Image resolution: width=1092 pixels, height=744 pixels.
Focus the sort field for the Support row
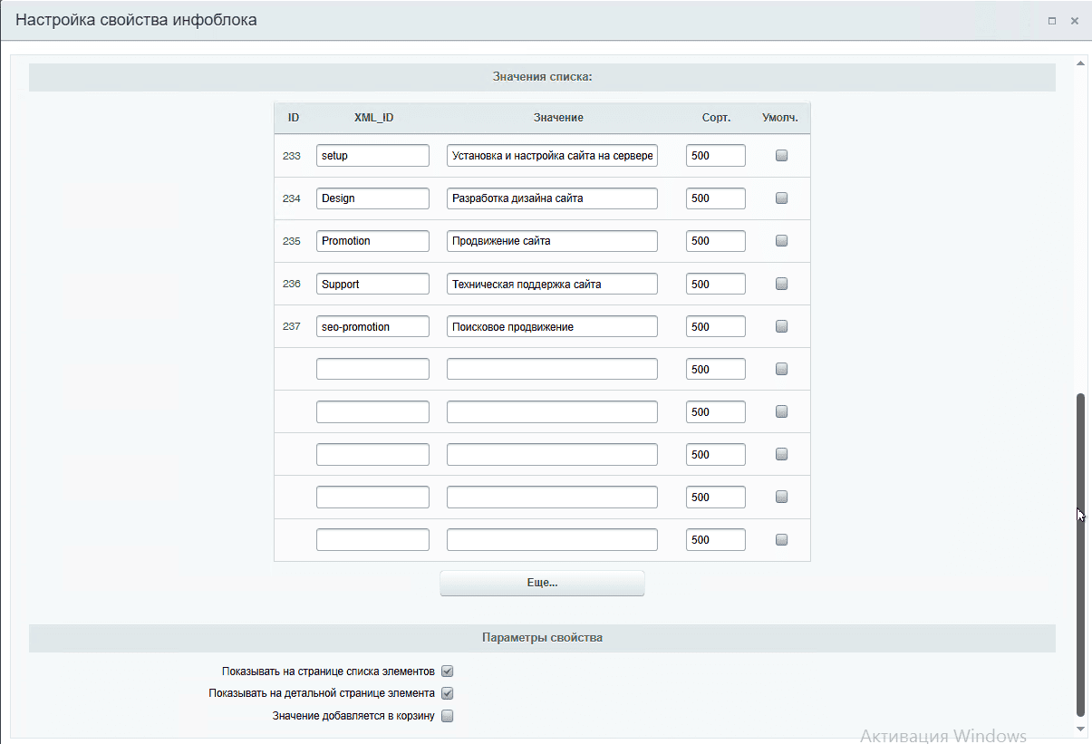pos(715,284)
